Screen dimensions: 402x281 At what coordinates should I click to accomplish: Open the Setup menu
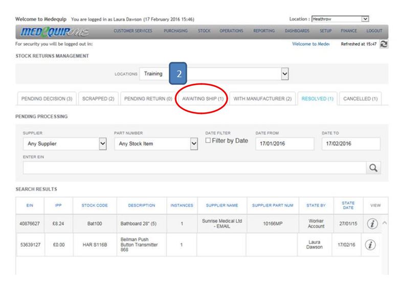326,31
